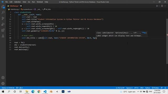The image size is (168, 94).
Task: Open Task View in taskbar
Action: (x=21, y=92)
